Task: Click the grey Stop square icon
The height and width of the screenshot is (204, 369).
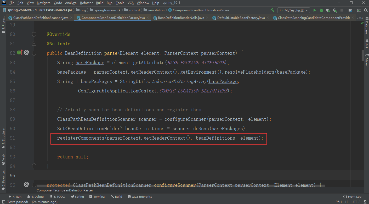Action: coord(342,10)
